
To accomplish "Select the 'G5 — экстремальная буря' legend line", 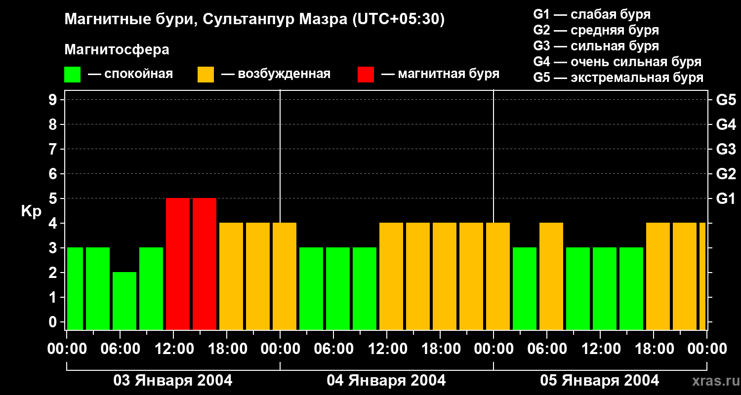I will coord(618,78).
